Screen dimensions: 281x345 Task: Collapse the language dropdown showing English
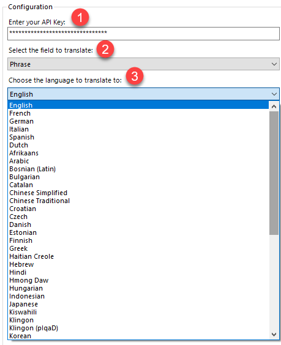143,94
